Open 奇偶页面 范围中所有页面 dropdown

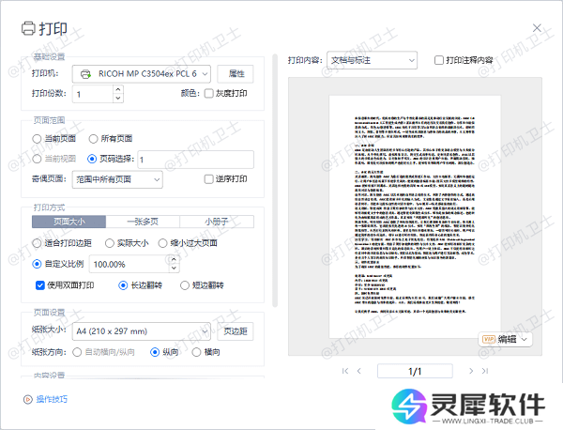(117, 179)
